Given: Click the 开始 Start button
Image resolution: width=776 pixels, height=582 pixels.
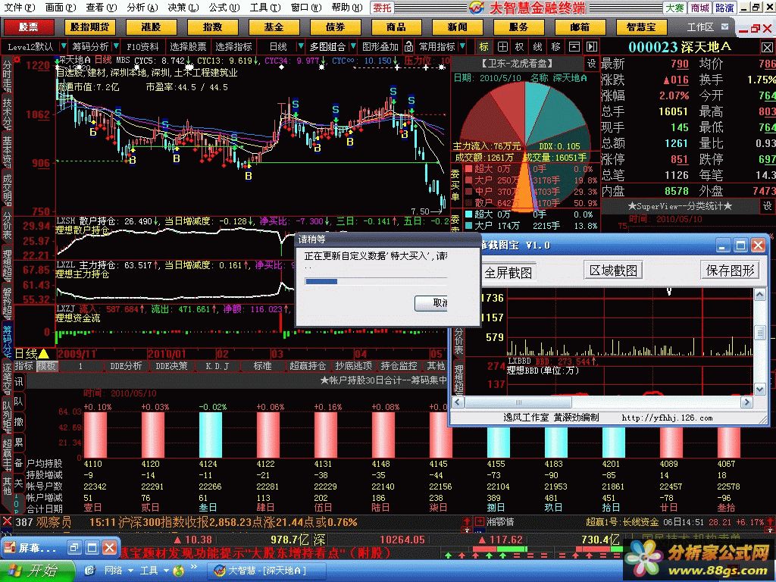Looking at the screenshot, I should click(36, 571).
